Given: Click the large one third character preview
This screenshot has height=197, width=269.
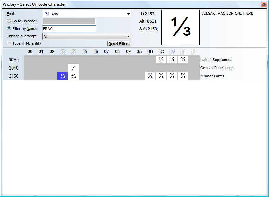Looking at the screenshot, I should coord(181,27).
